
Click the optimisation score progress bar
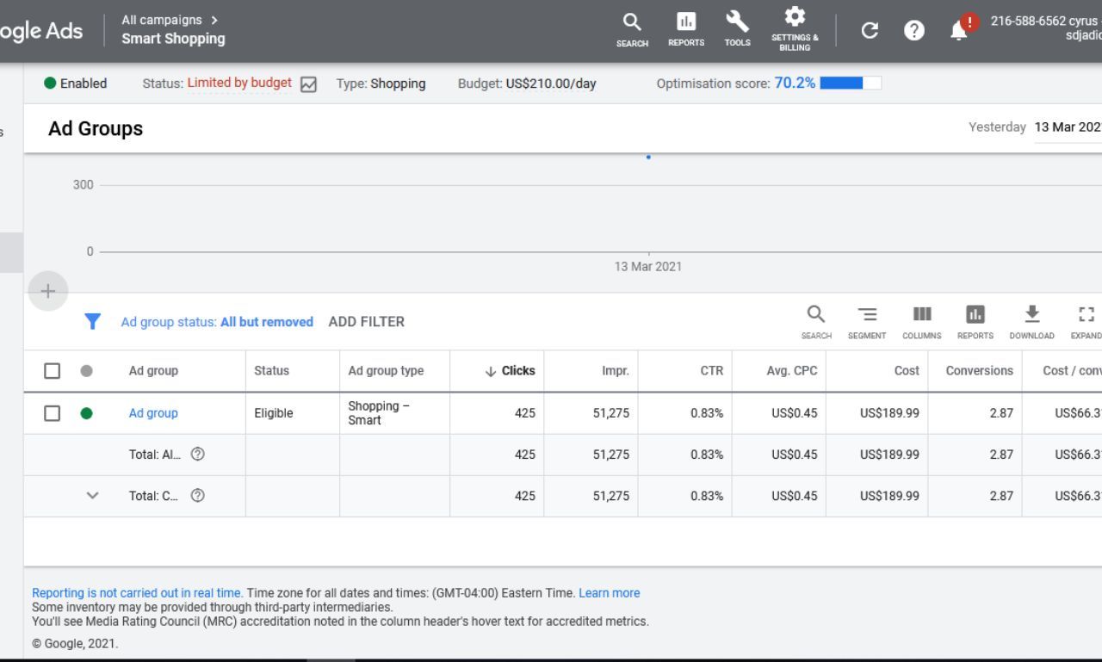(x=851, y=84)
